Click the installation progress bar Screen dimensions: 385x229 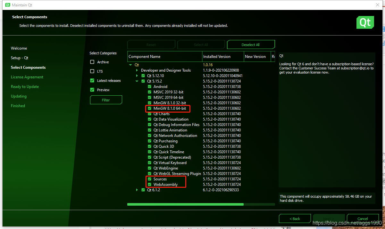click(201, 204)
